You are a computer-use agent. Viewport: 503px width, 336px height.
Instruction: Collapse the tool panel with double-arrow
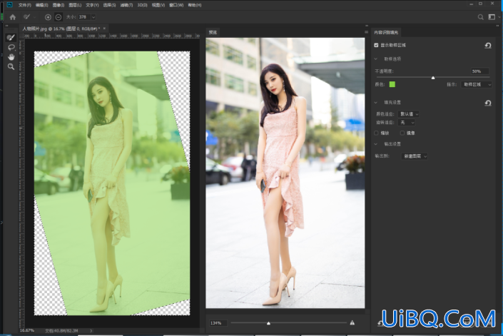6,26
